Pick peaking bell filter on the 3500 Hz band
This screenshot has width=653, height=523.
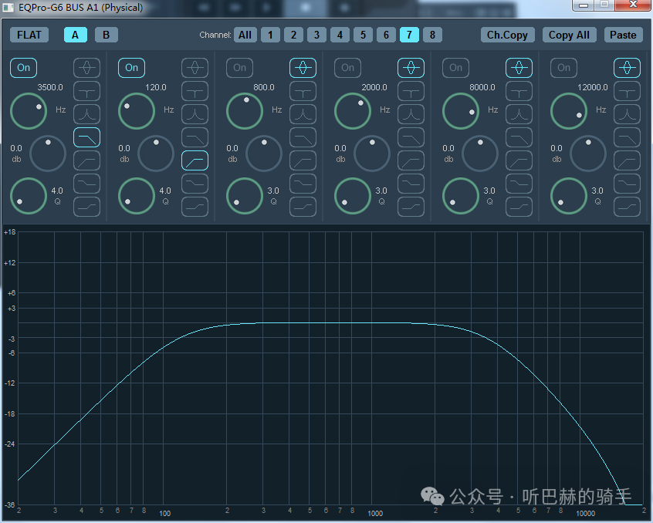point(86,68)
